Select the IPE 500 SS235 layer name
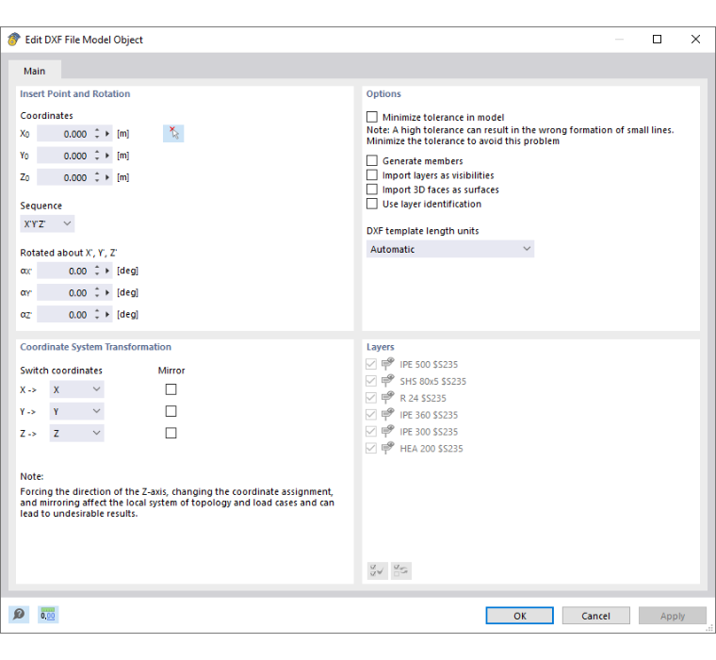This screenshot has height=660, width=716. point(429,365)
